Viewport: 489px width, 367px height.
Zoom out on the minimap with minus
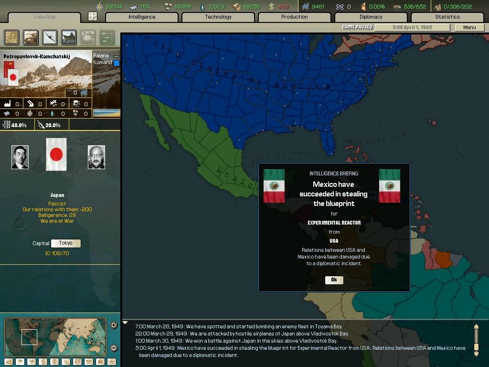114,348
